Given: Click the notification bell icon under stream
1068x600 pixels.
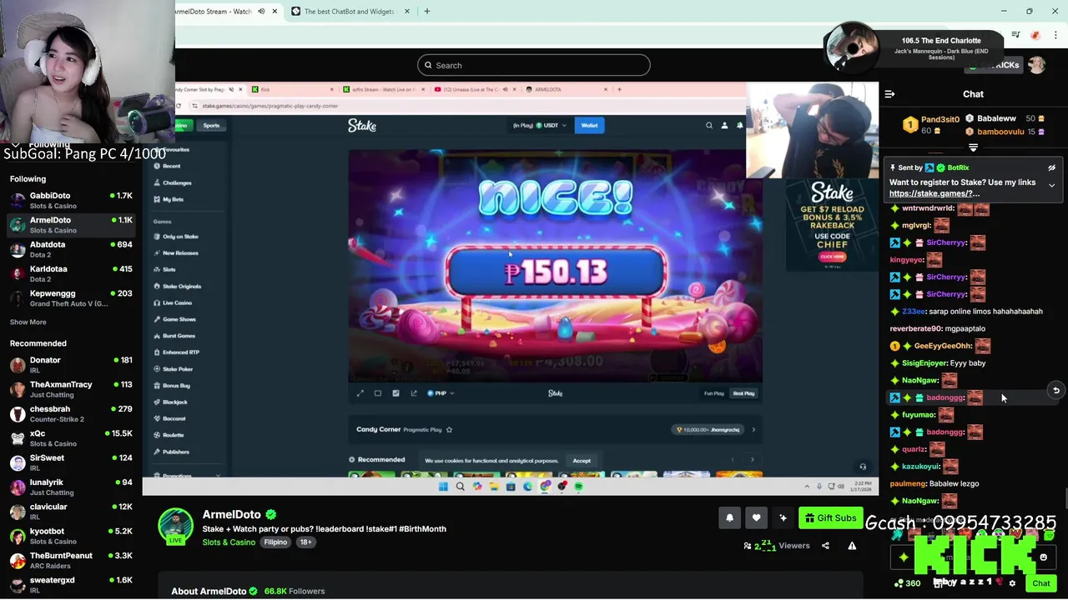Looking at the screenshot, I should click(729, 517).
